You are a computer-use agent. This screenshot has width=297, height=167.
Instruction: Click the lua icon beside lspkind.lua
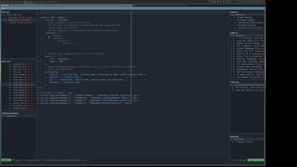coord(10,64)
